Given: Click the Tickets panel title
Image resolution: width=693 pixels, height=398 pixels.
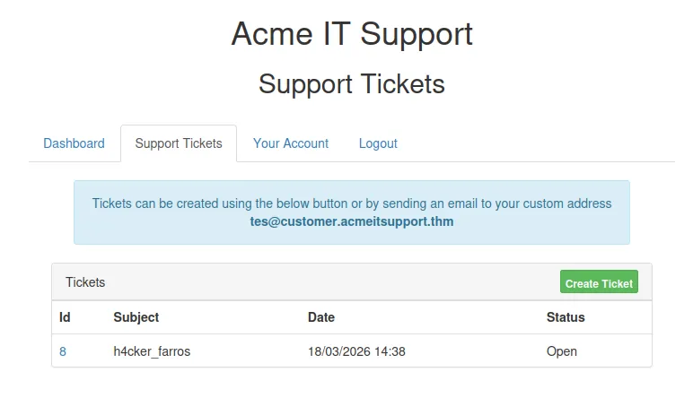Looking at the screenshot, I should (x=85, y=282).
